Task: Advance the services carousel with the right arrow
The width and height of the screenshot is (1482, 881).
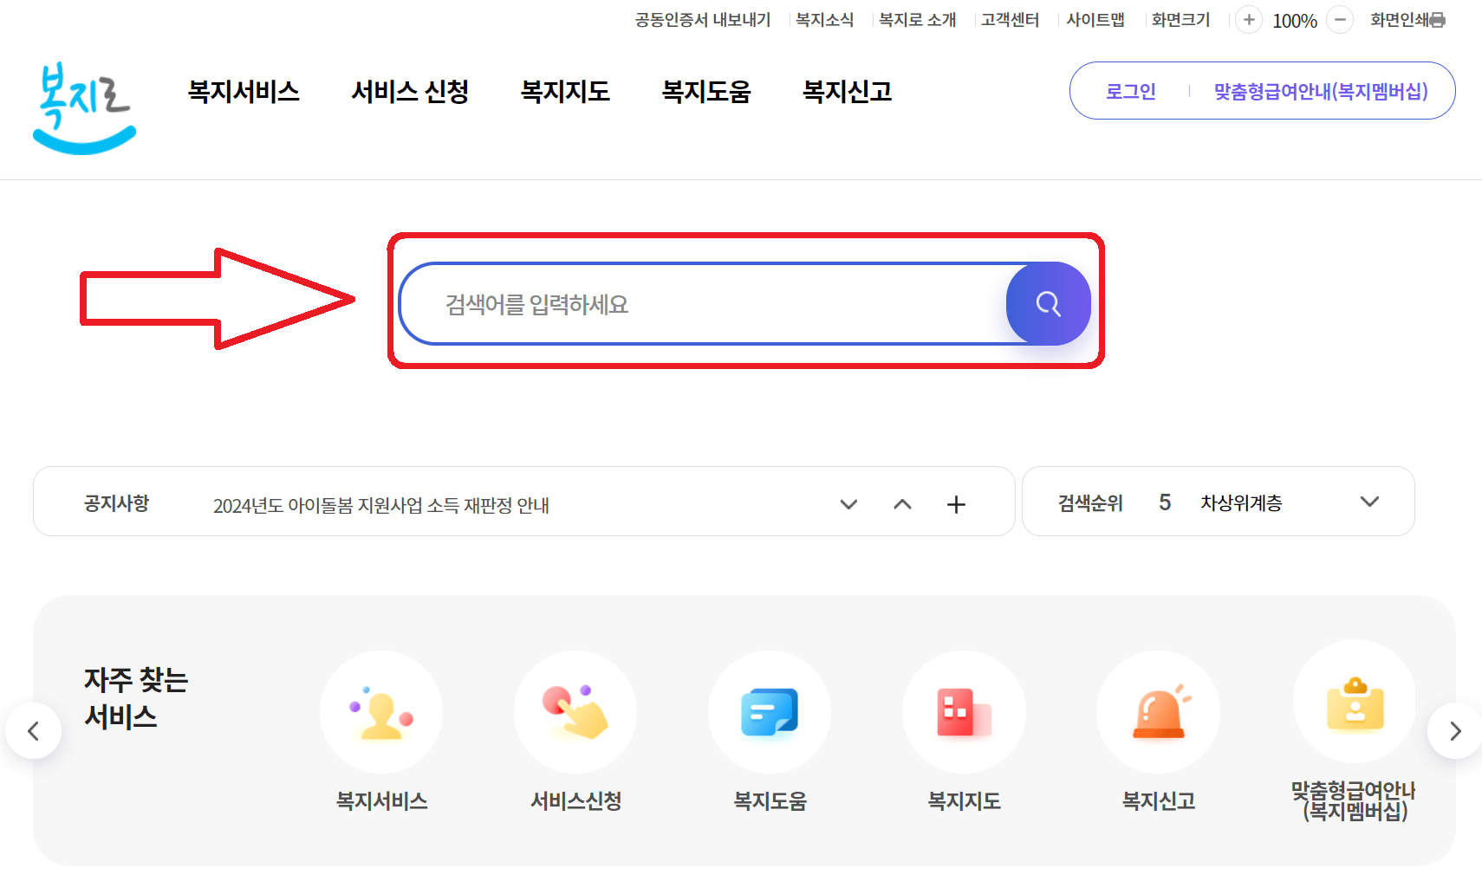Action: (x=1453, y=730)
